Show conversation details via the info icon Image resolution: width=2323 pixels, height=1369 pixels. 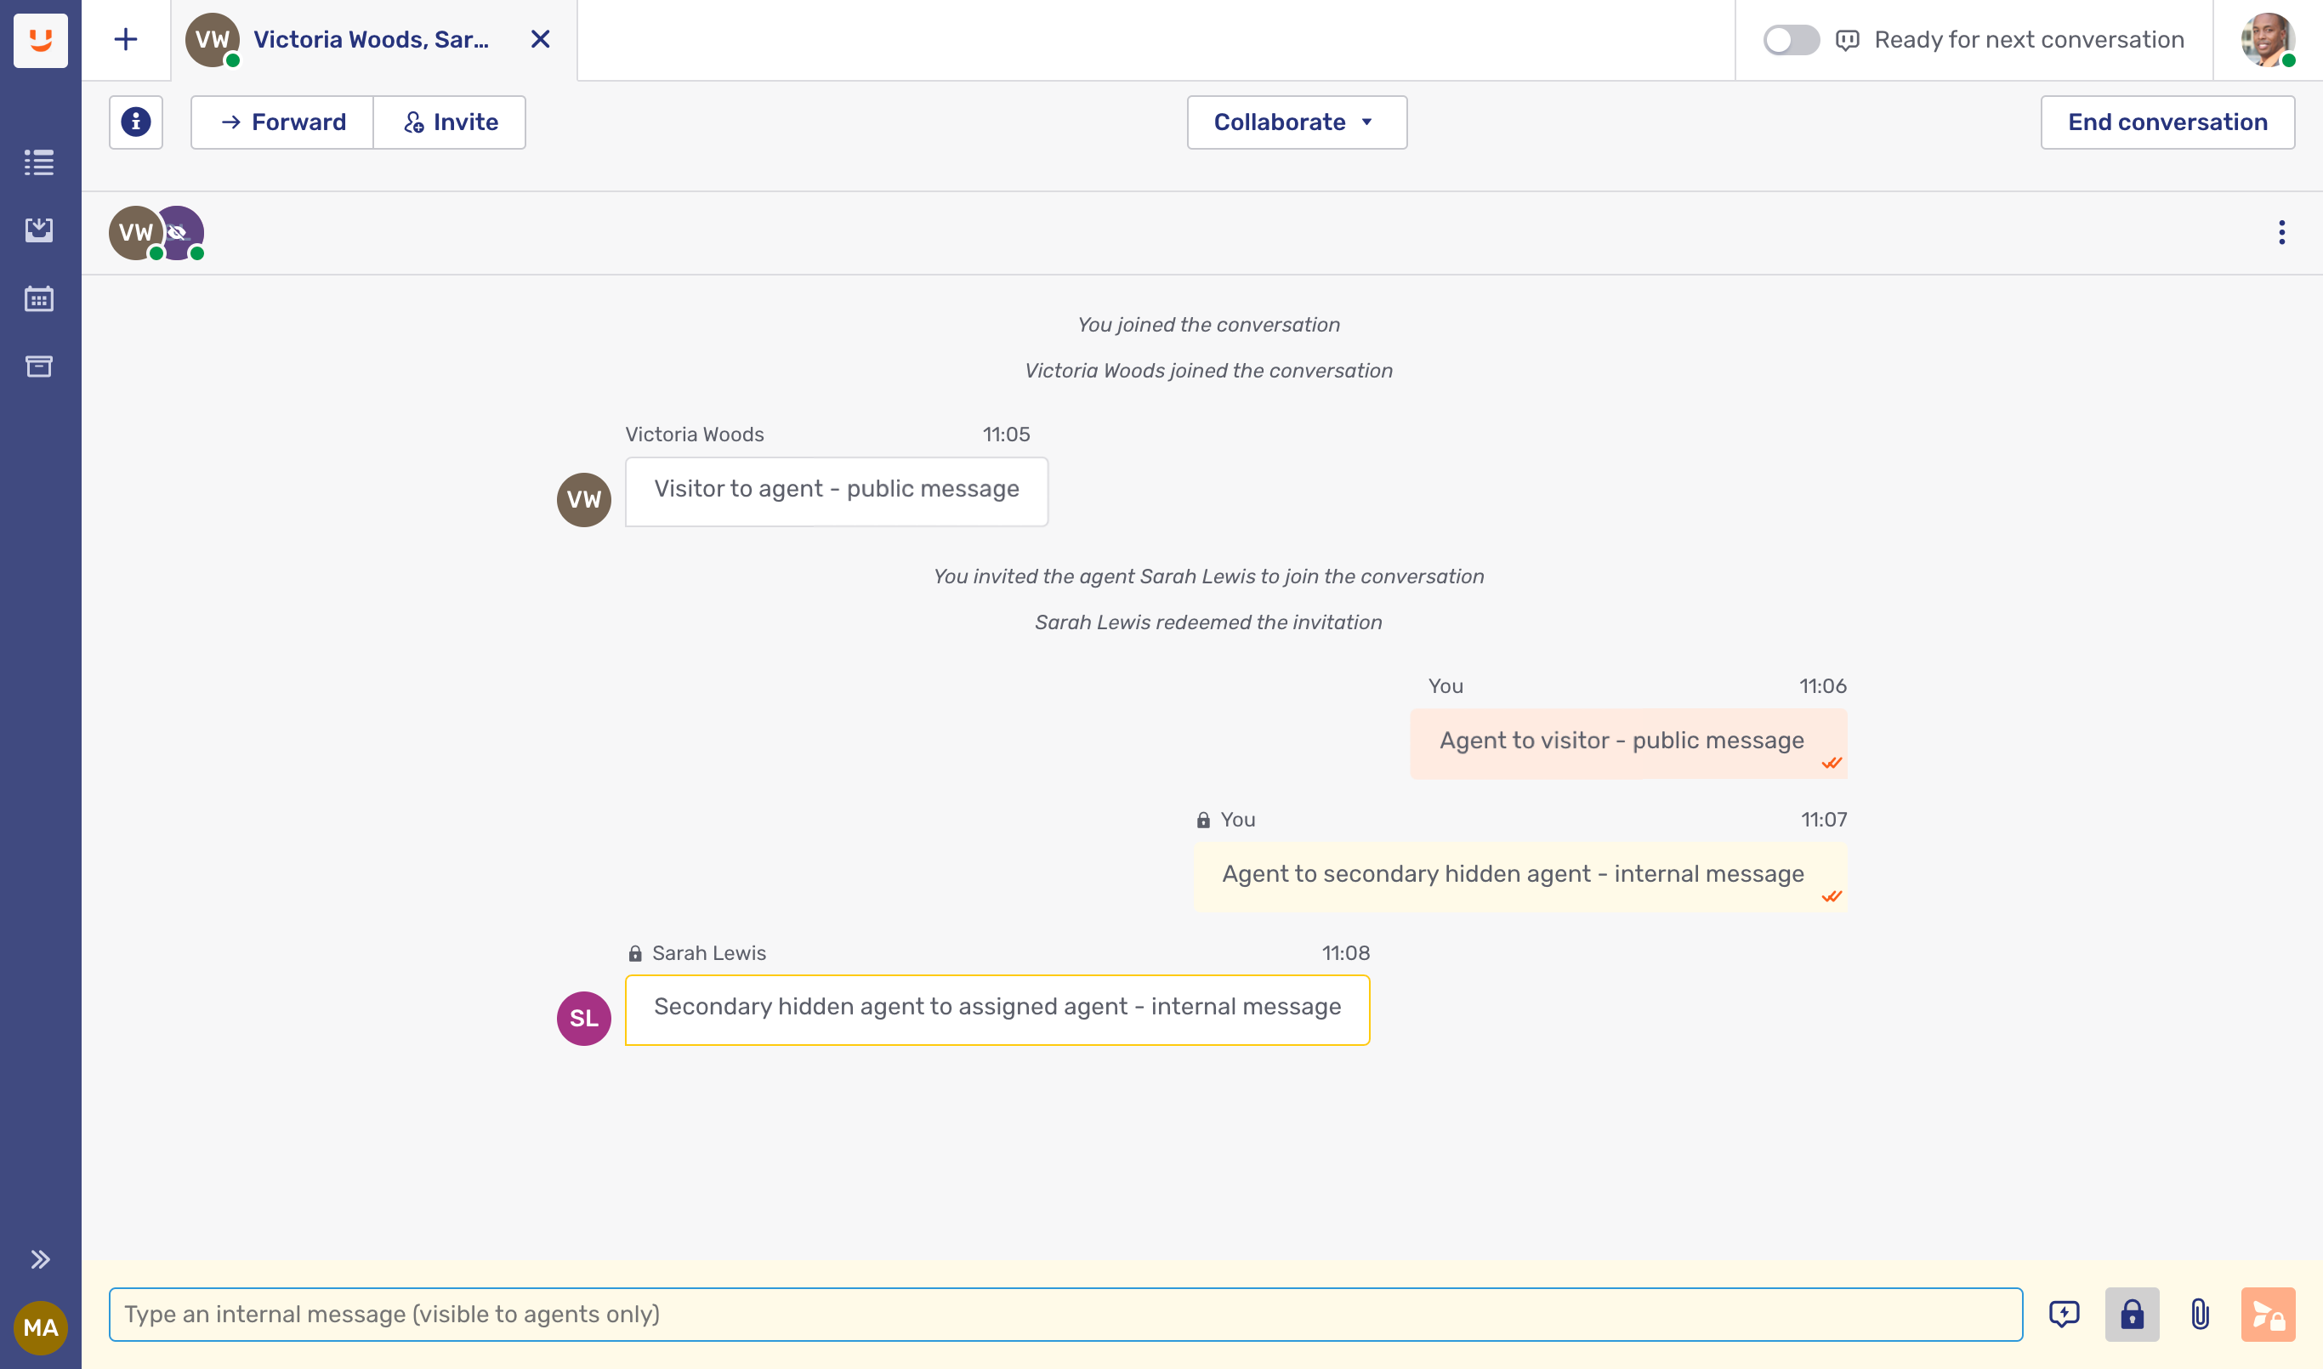[135, 122]
